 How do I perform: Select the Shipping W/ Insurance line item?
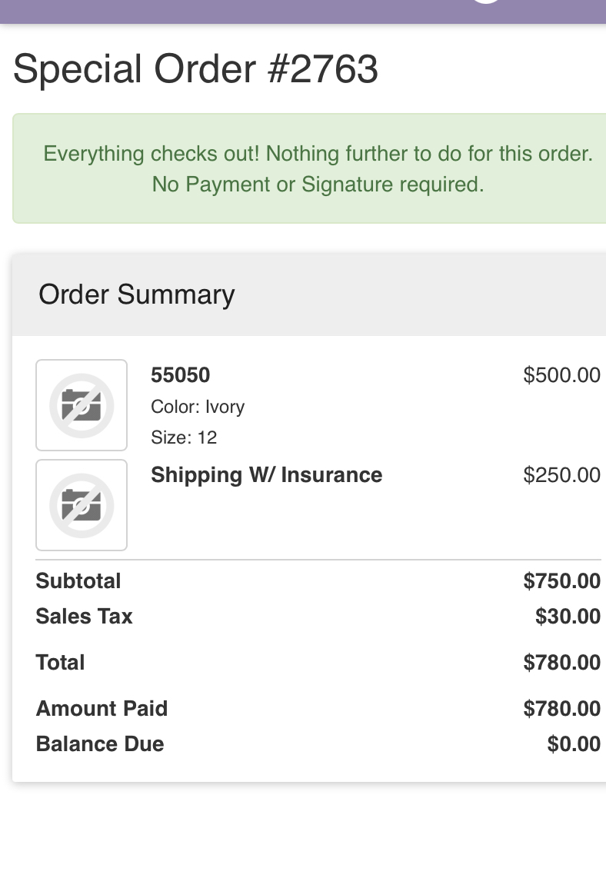click(267, 475)
